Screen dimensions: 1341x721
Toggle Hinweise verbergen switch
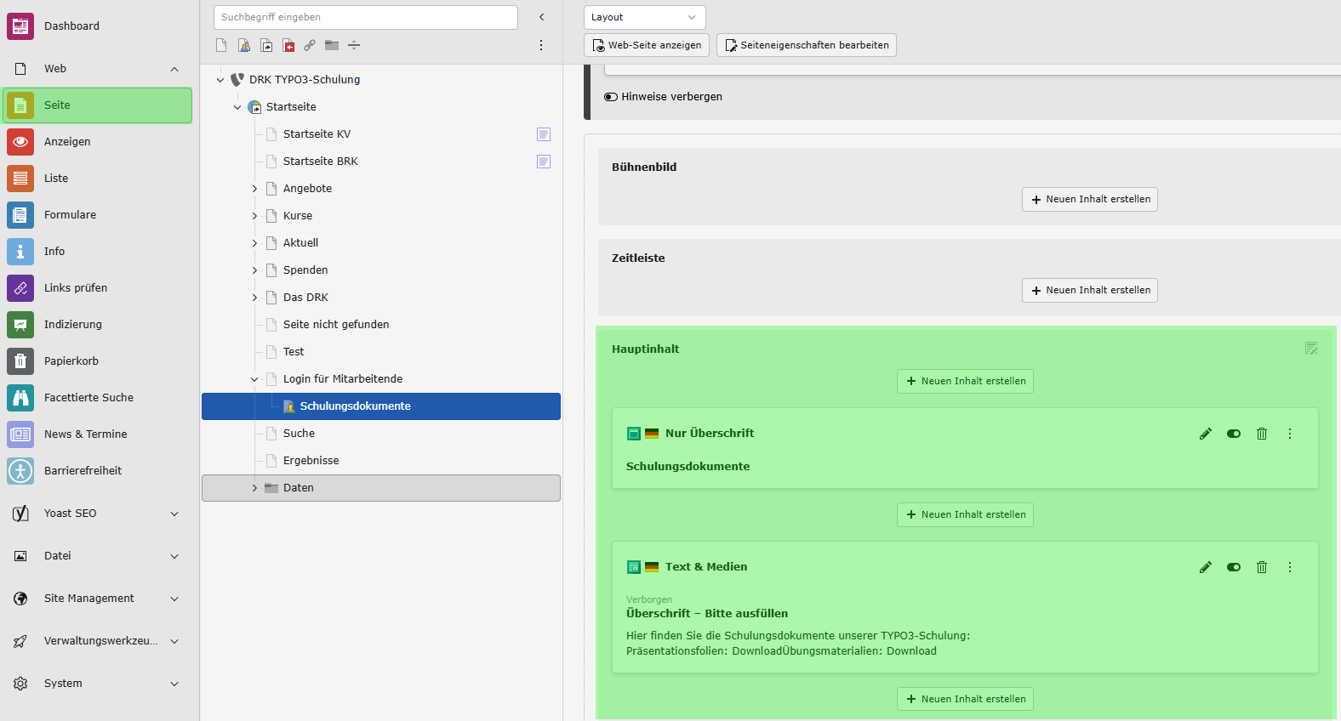click(x=611, y=97)
